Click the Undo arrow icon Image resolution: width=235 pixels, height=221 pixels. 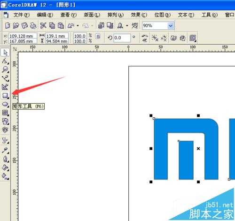click(x=71, y=25)
